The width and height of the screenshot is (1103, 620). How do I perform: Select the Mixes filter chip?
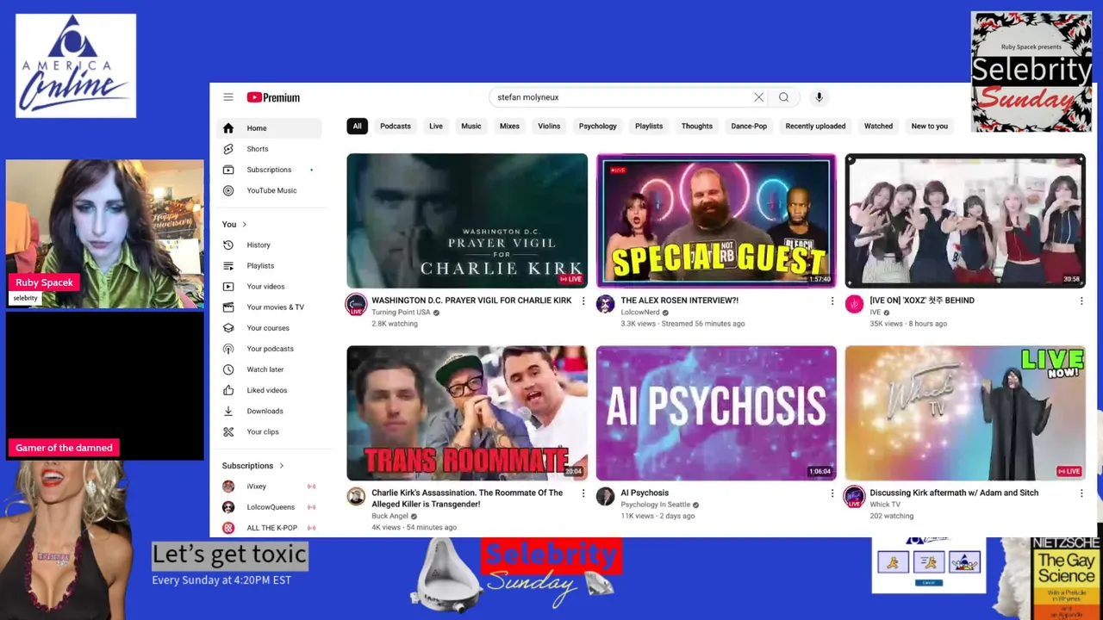tap(510, 126)
